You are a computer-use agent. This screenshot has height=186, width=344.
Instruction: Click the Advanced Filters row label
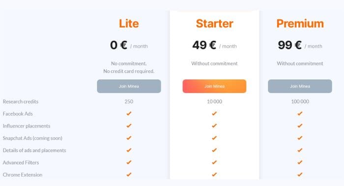pyautogui.click(x=21, y=163)
